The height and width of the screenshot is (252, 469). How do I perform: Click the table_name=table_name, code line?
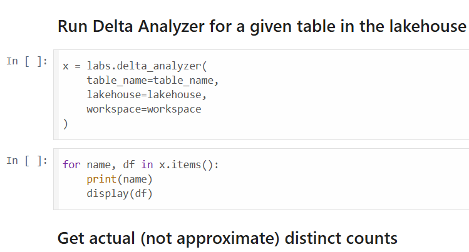pyautogui.click(x=153, y=80)
